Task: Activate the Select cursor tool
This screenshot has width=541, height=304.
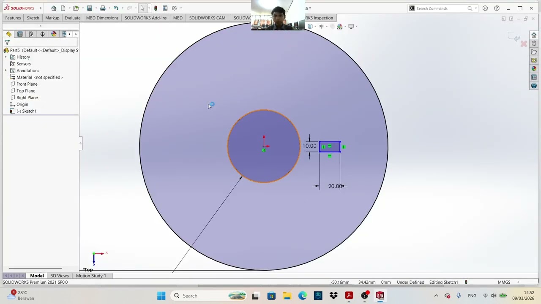Action: pos(142,8)
